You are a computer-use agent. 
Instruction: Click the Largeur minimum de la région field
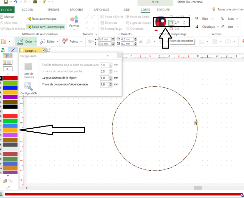[x=104, y=78]
